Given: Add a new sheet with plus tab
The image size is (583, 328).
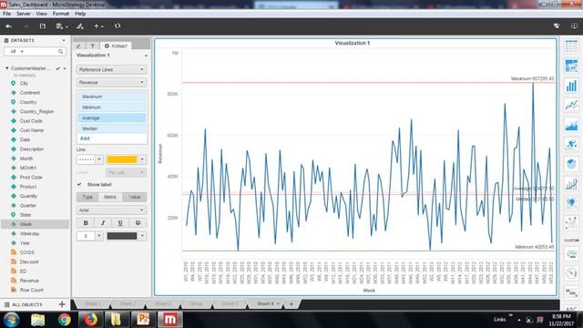Looking at the screenshot, I should click(x=291, y=303).
